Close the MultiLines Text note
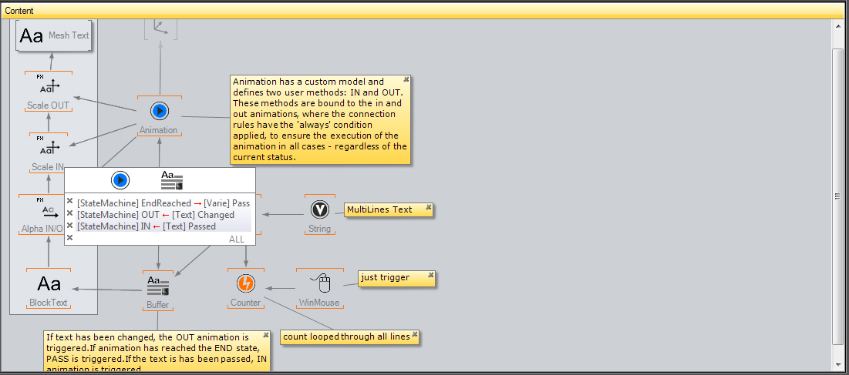 pos(429,207)
